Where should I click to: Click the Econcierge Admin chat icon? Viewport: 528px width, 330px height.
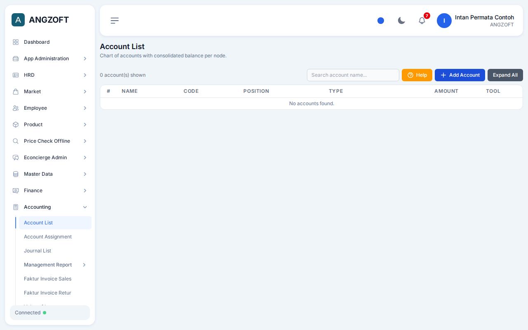click(16, 158)
